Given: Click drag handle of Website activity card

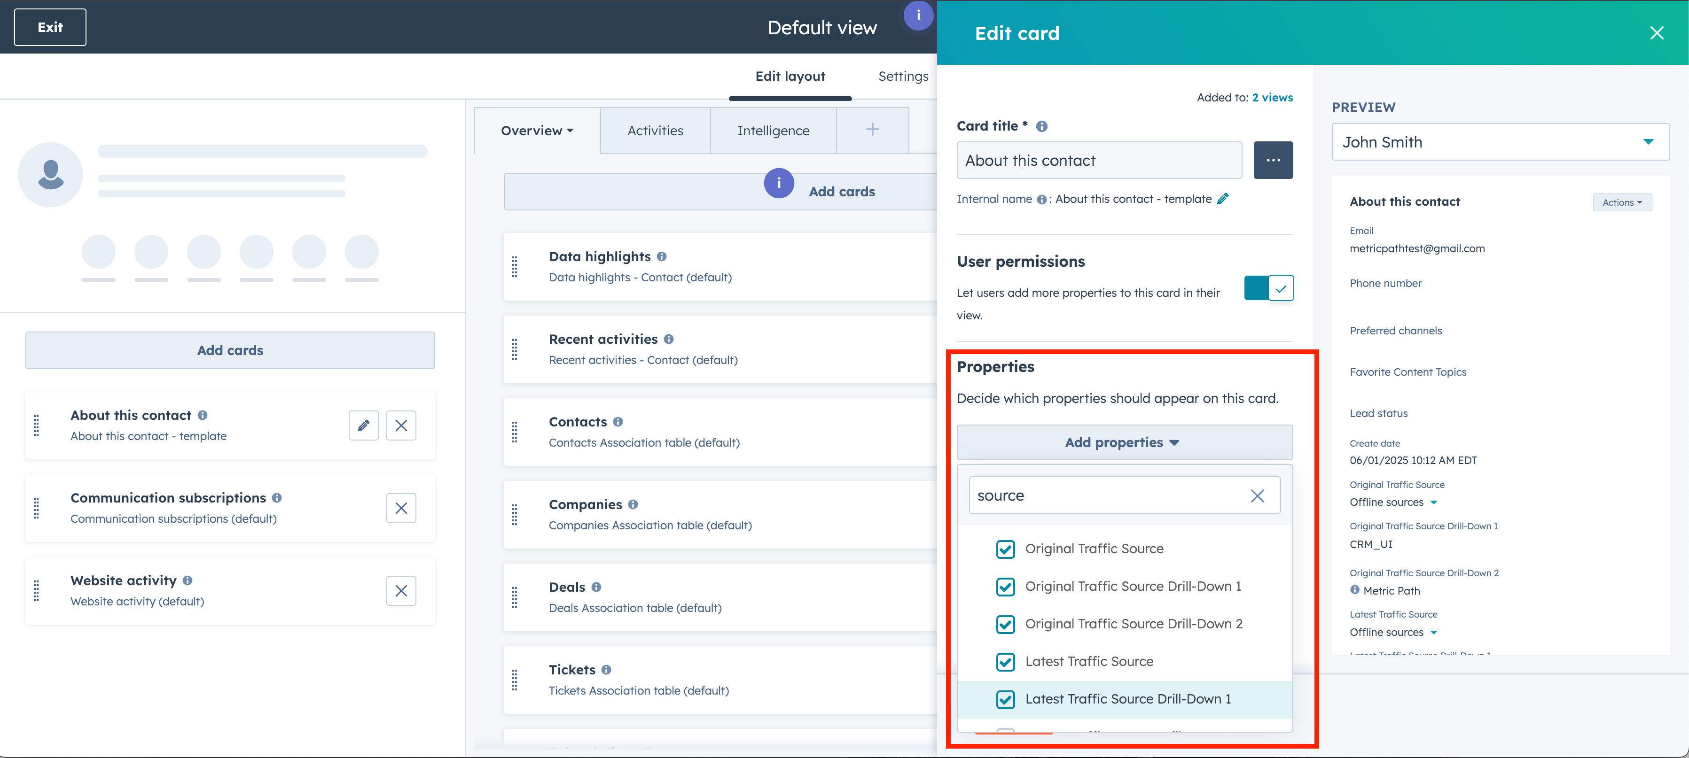Looking at the screenshot, I should pos(37,591).
